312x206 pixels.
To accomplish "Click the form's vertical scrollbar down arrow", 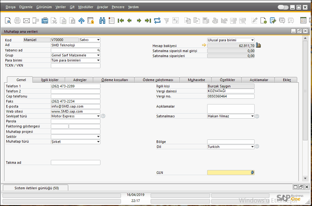I will click(305, 178).
